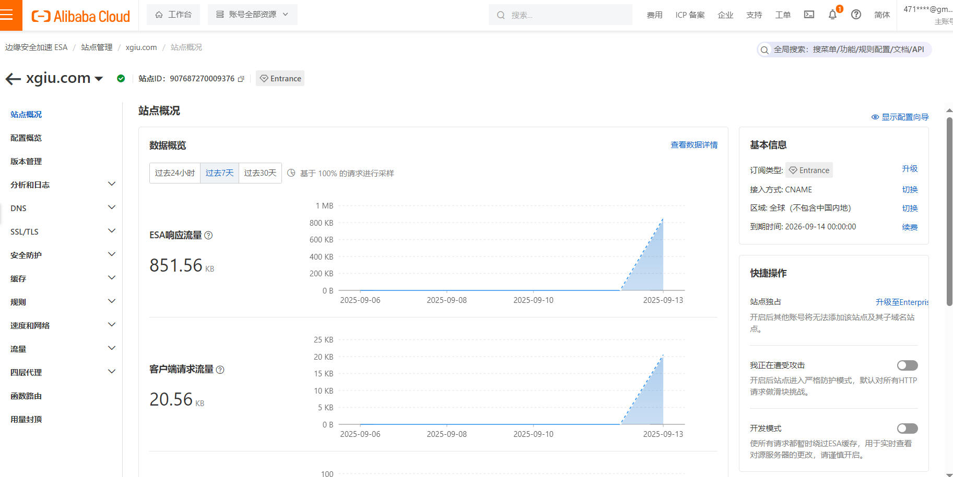
Task: Open the 工单 top menu
Action: (783, 15)
